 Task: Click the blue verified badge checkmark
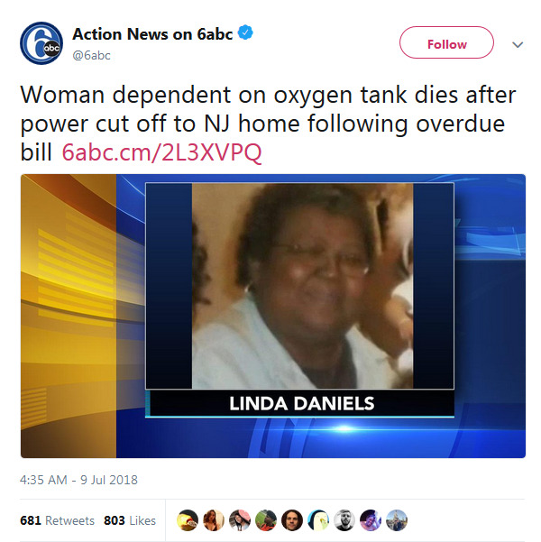(245, 32)
